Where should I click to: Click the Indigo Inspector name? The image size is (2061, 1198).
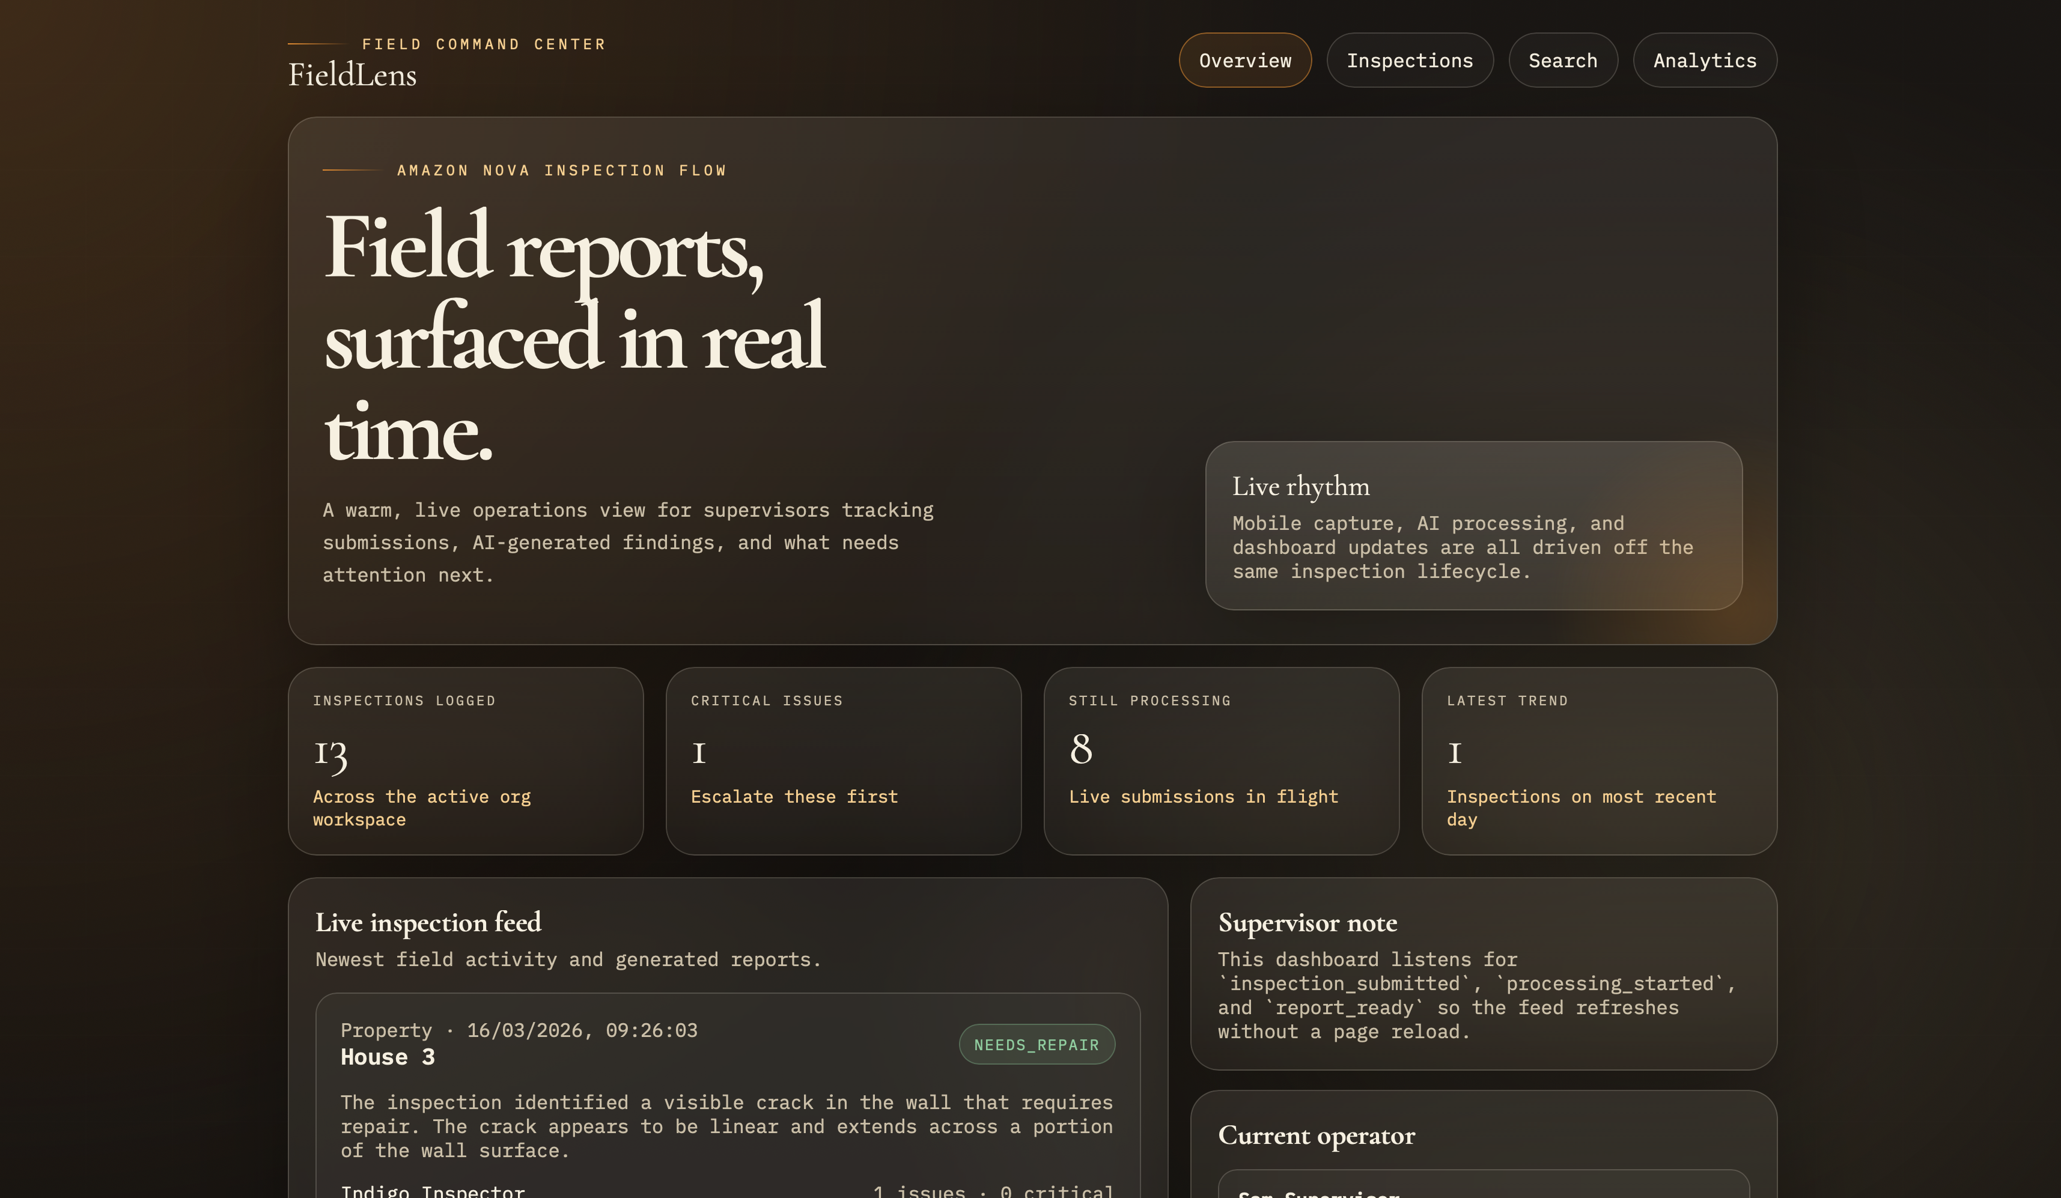(433, 1190)
